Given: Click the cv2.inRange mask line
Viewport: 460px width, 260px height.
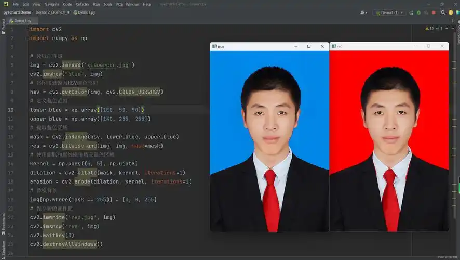Looking at the screenshot, I should (x=104, y=137).
